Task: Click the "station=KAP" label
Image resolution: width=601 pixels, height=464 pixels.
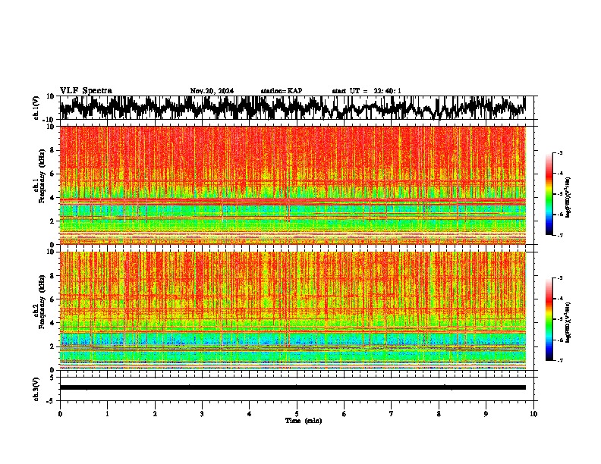Action: pyautogui.click(x=282, y=91)
